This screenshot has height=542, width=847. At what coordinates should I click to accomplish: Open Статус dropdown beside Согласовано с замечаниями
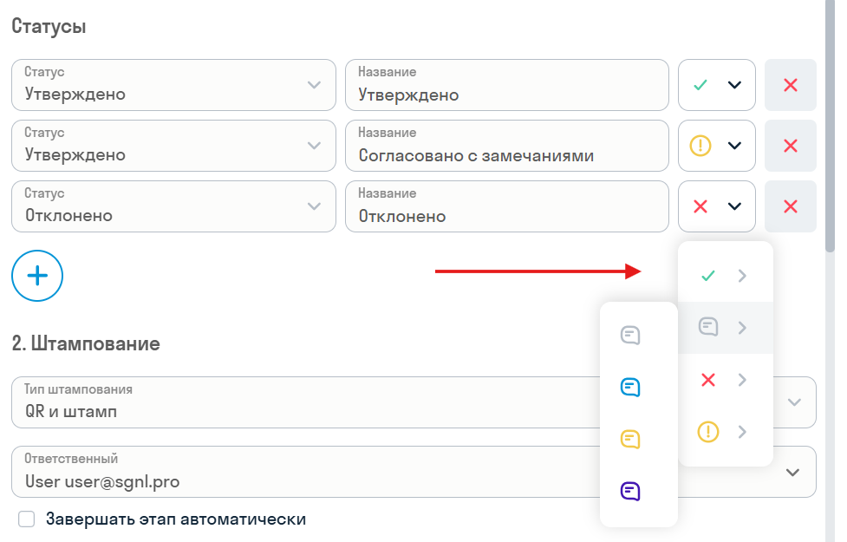pos(173,146)
